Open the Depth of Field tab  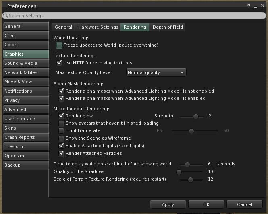168,27
